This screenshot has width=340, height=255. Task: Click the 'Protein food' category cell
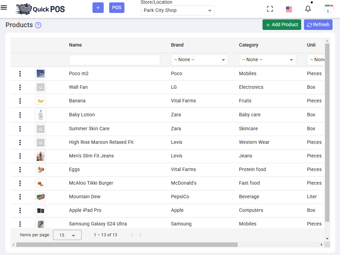click(252, 169)
